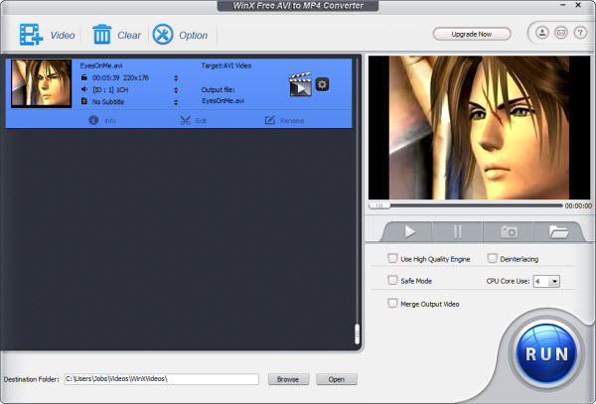This screenshot has height=404, width=596.
Task: Clear the file list with the trash icon
Action: [102, 35]
